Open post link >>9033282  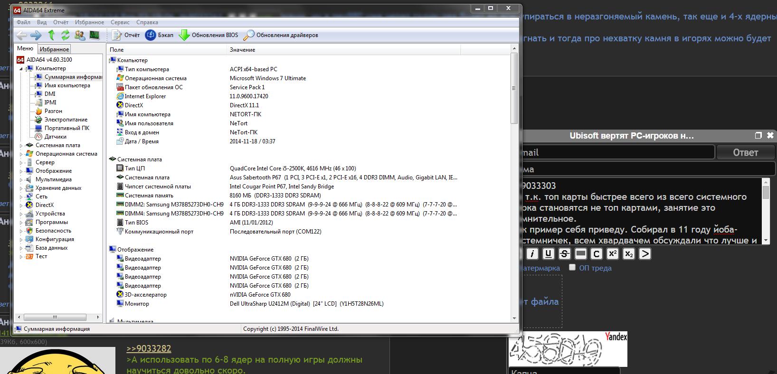(149, 349)
